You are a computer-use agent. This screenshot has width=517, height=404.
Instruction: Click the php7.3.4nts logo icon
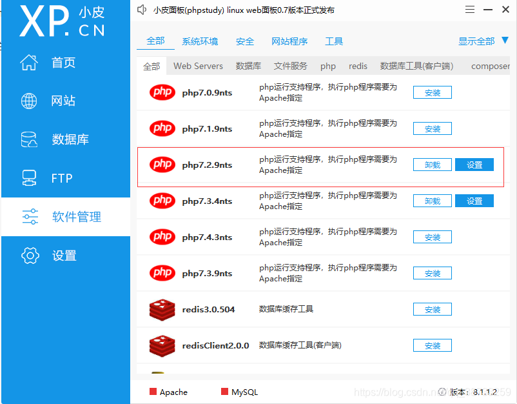162,200
